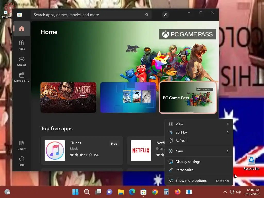This screenshot has width=264, height=198.
Task: Open Sort by in context menu
Action: [x=199, y=132]
